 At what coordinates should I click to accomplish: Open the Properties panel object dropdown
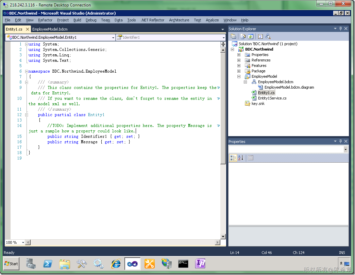(x=345, y=149)
